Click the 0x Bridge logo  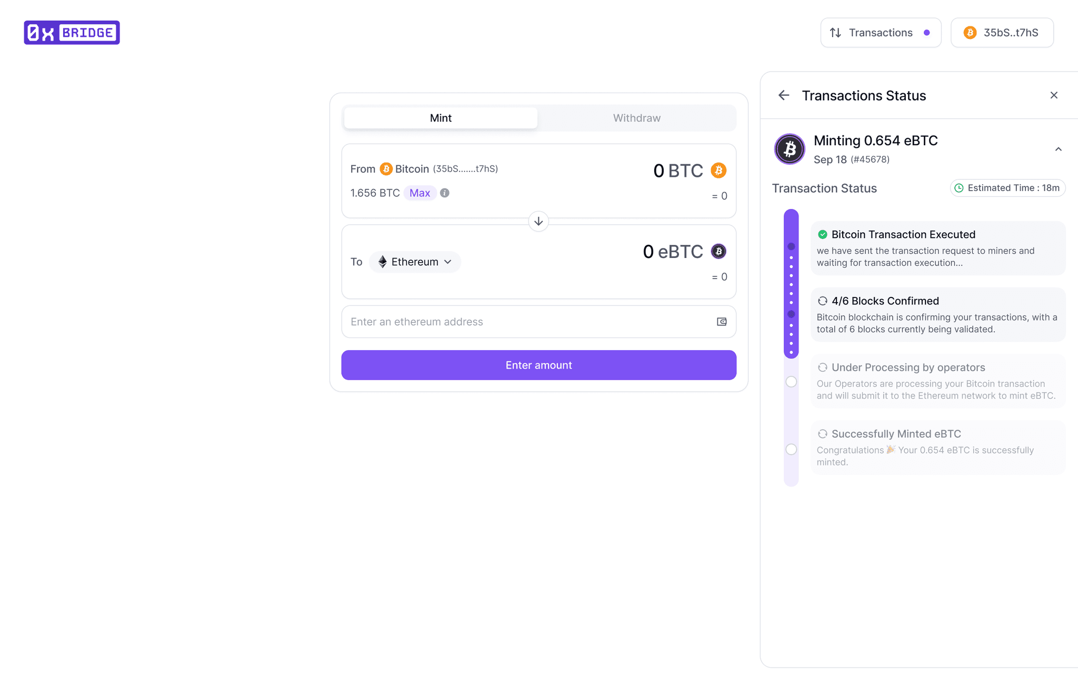click(72, 33)
